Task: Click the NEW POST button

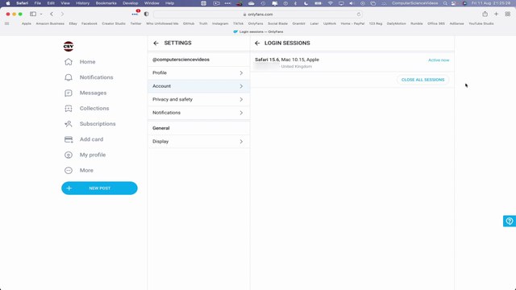Action: click(99, 188)
